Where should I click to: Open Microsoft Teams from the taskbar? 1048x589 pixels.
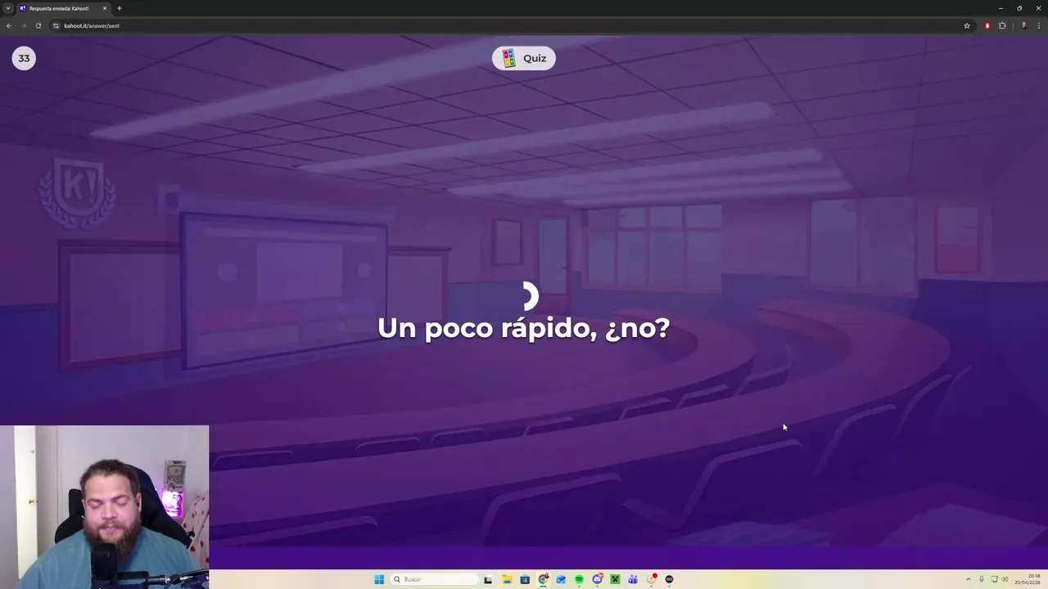click(x=633, y=579)
